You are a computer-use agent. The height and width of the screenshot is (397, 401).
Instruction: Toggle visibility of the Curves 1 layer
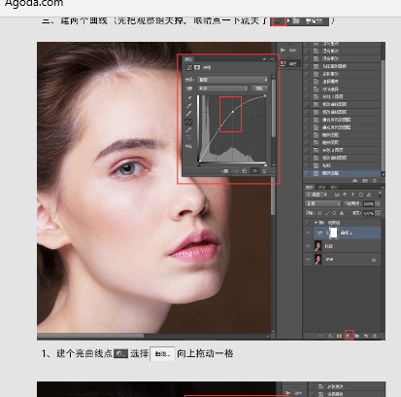pos(308,233)
